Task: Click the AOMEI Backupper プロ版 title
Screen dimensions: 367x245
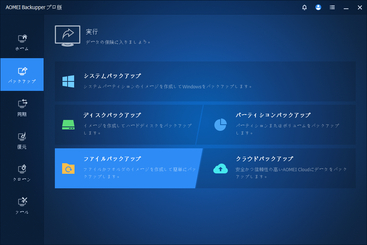Action: pyautogui.click(x=34, y=7)
